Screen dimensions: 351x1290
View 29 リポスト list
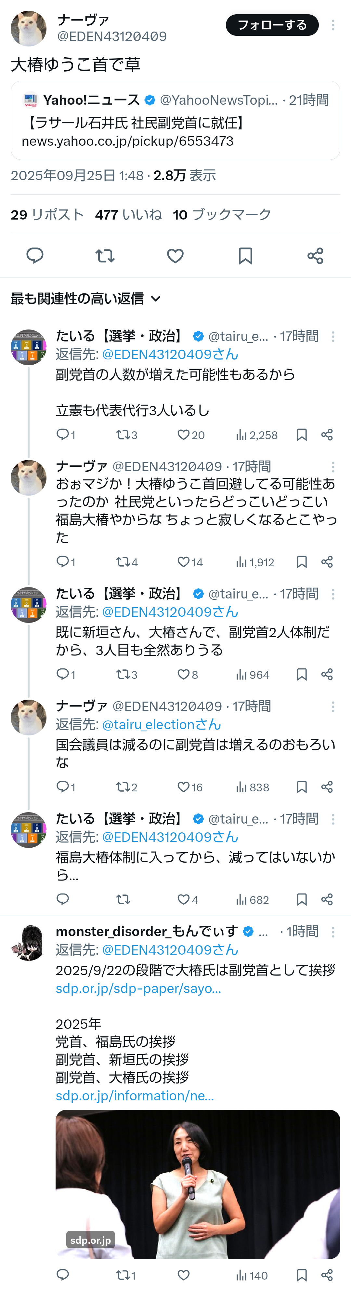(x=47, y=215)
